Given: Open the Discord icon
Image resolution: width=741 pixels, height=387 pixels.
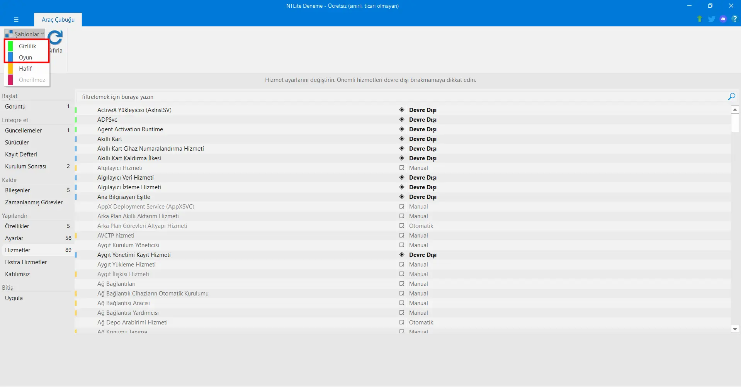Looking at the screenshot, I should (x=723, y=19).
